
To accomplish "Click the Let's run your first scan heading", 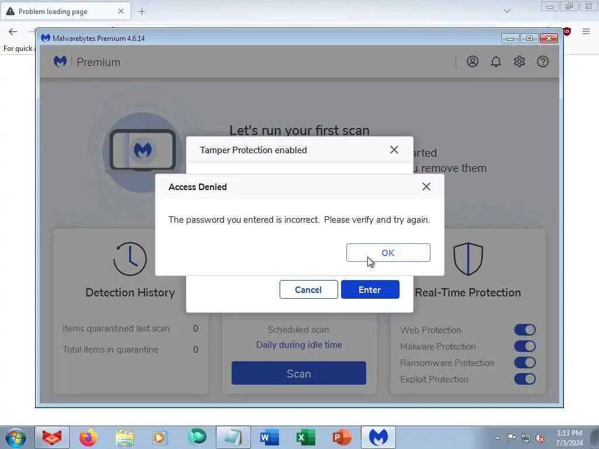I will [299, 130].
